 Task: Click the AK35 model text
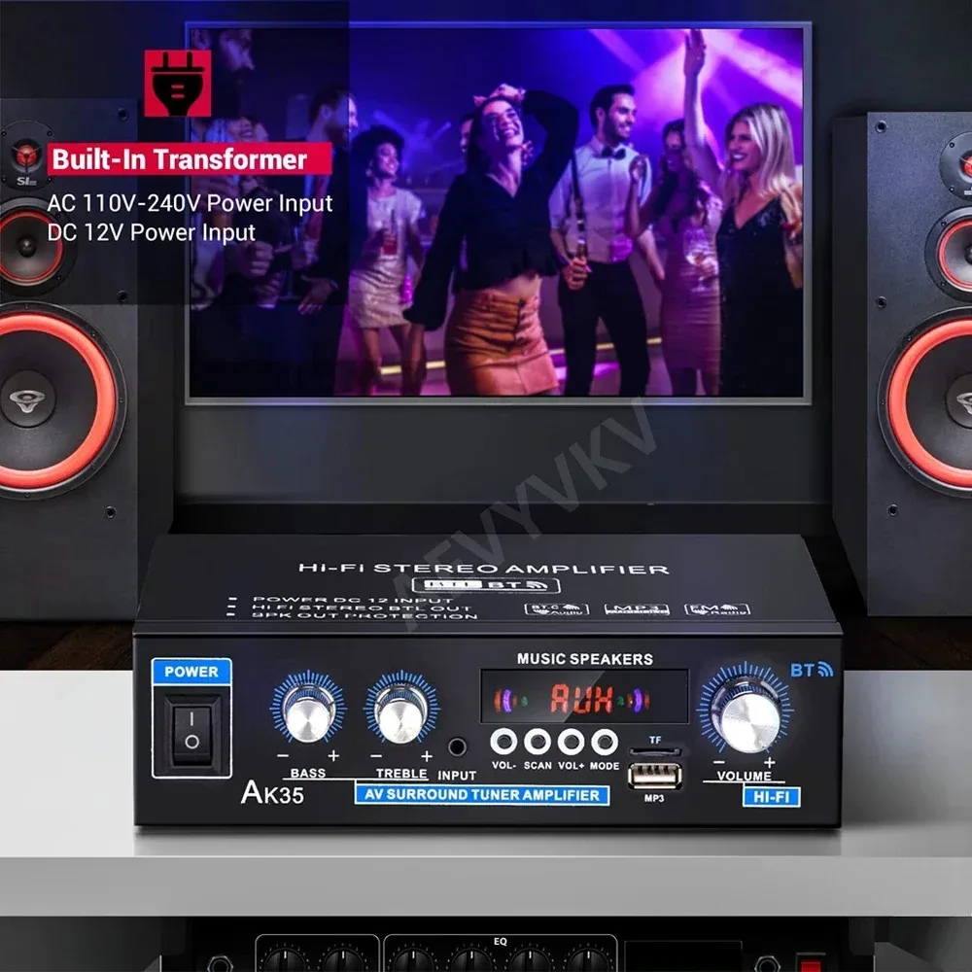(272, 792)
